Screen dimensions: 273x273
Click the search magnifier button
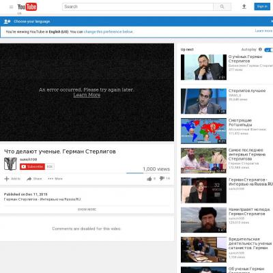point(222,7)
